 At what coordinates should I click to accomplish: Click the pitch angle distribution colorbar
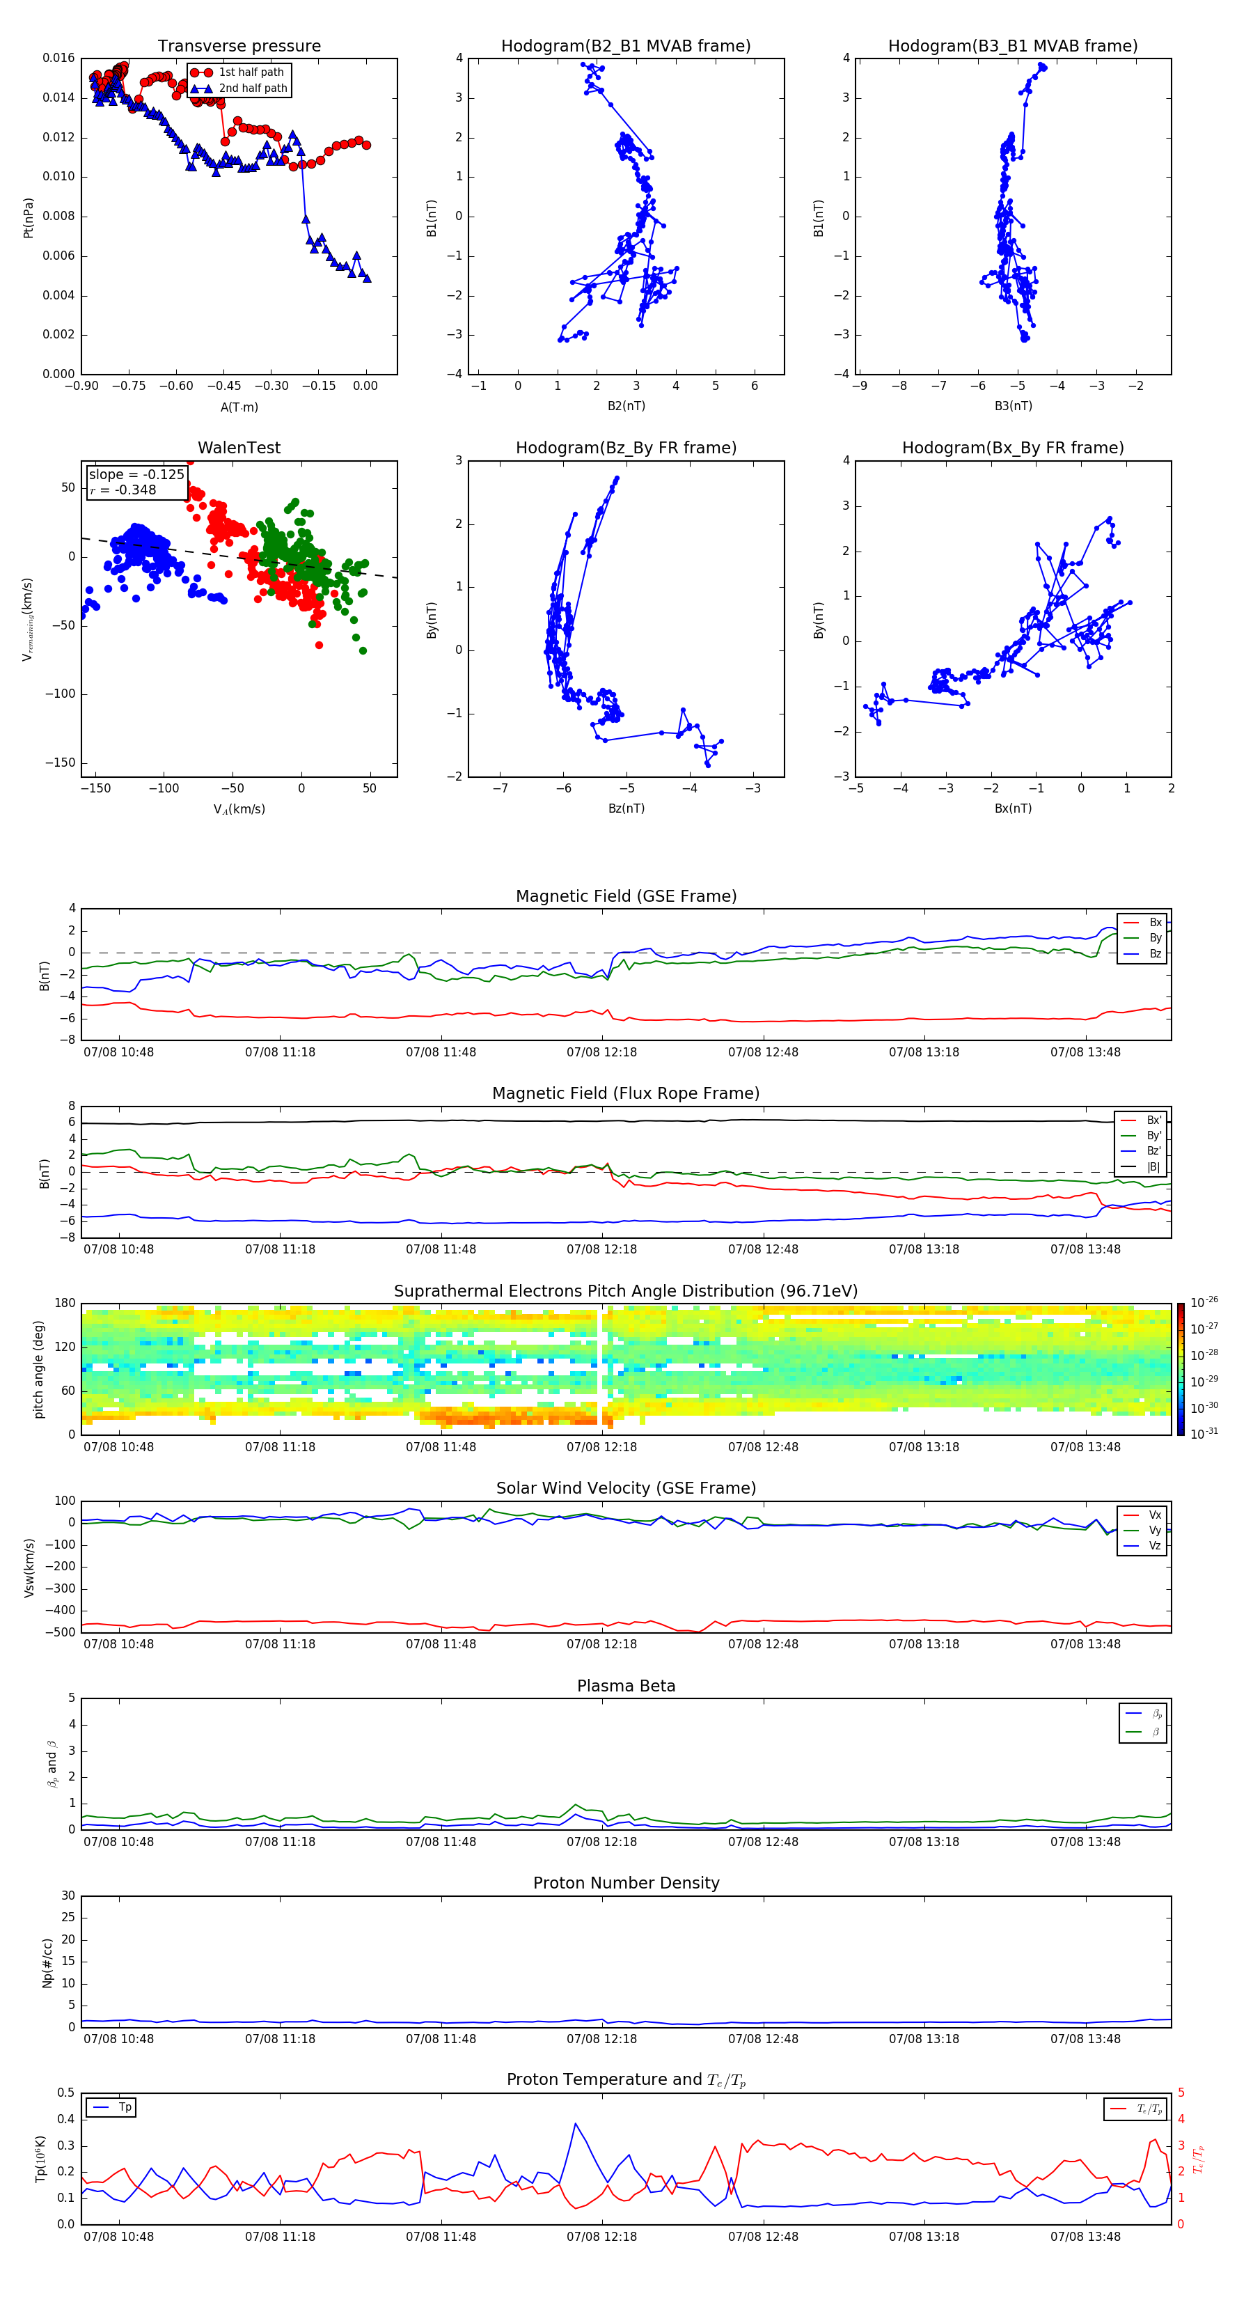click(1181, 1369)
